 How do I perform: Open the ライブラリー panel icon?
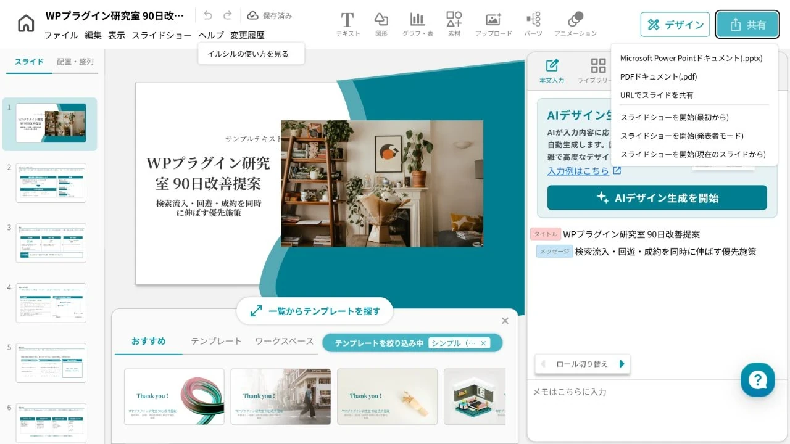click(x=596, y=71)
